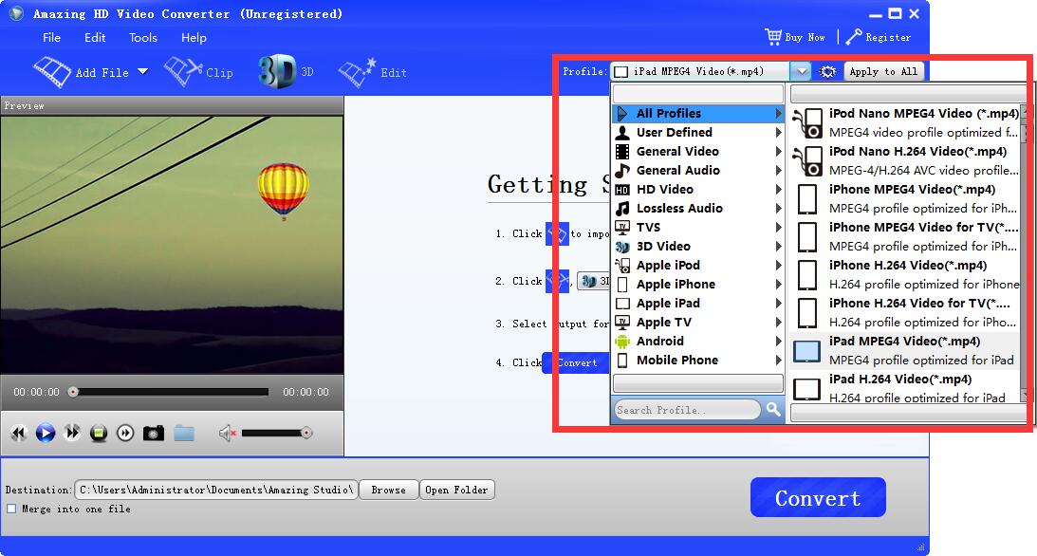Click the Destination path field
The width and height of the screenshot is (1037, 556).
(216, 490)
